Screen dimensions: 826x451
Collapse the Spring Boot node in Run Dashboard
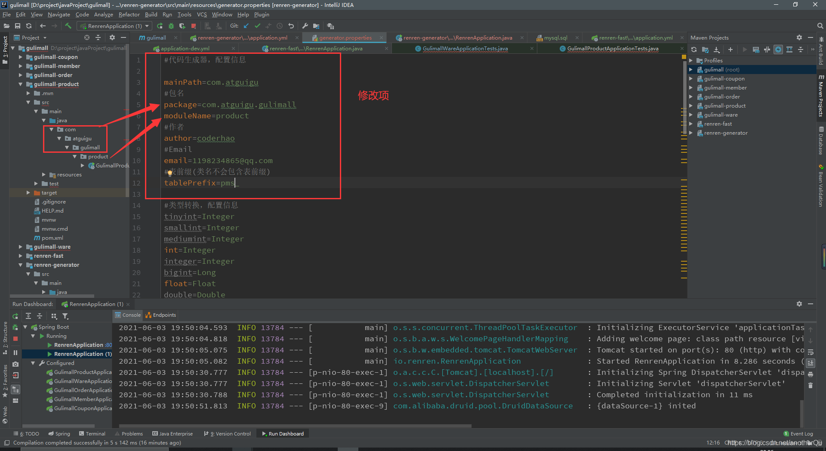(x=25, y=327)
